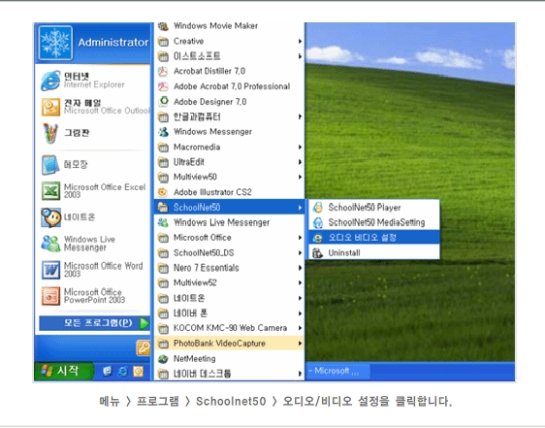
Task: Expand the UltraEdit submenu arrow
Action: (300, 162)
